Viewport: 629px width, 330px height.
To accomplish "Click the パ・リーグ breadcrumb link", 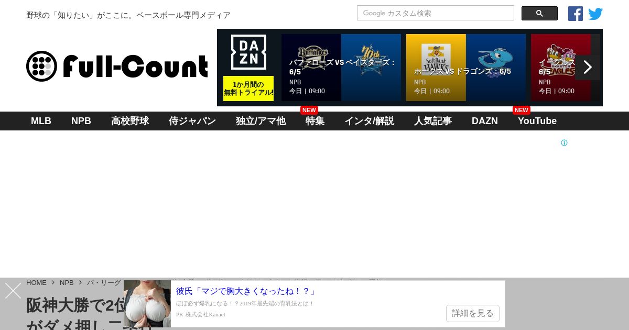I will [x=104, y=282].
